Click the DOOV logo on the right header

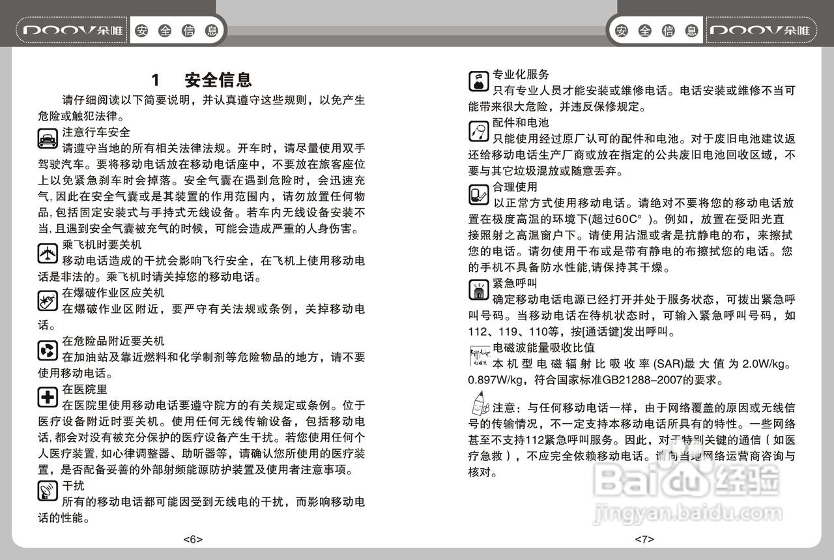pos(761,29)
